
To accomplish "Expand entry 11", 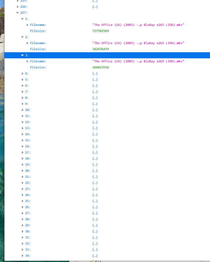I will tap(23, 116).
